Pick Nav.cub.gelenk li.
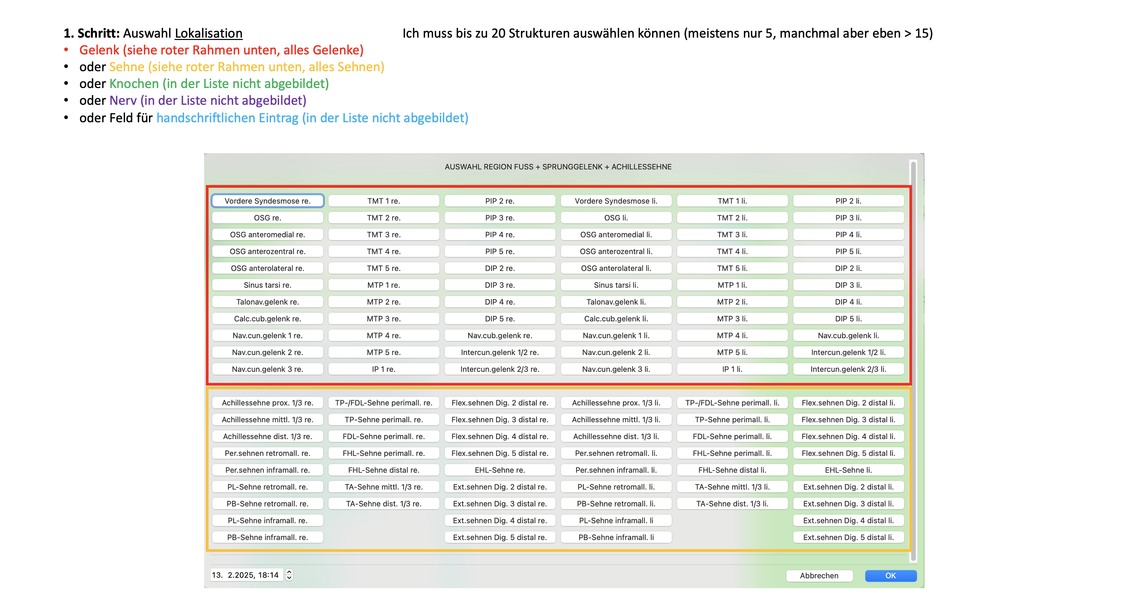The height and width of the screenshot is (614, 1128). [x=848, y=336]
